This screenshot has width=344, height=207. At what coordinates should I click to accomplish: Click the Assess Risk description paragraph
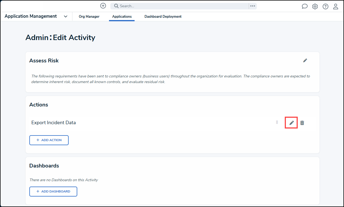click(171, 79)
